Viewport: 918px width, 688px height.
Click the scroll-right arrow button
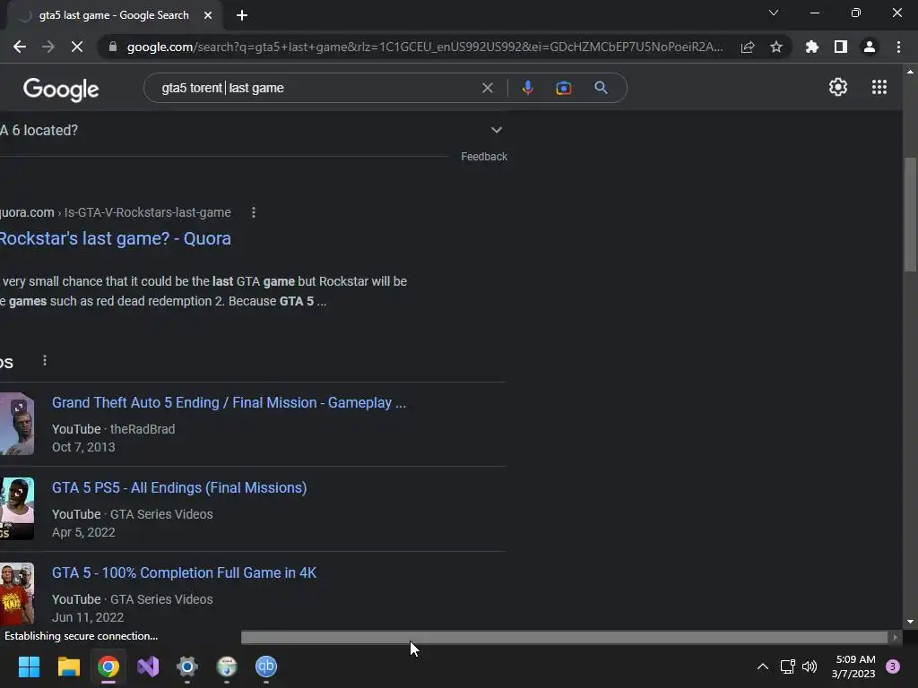point(896,638)
